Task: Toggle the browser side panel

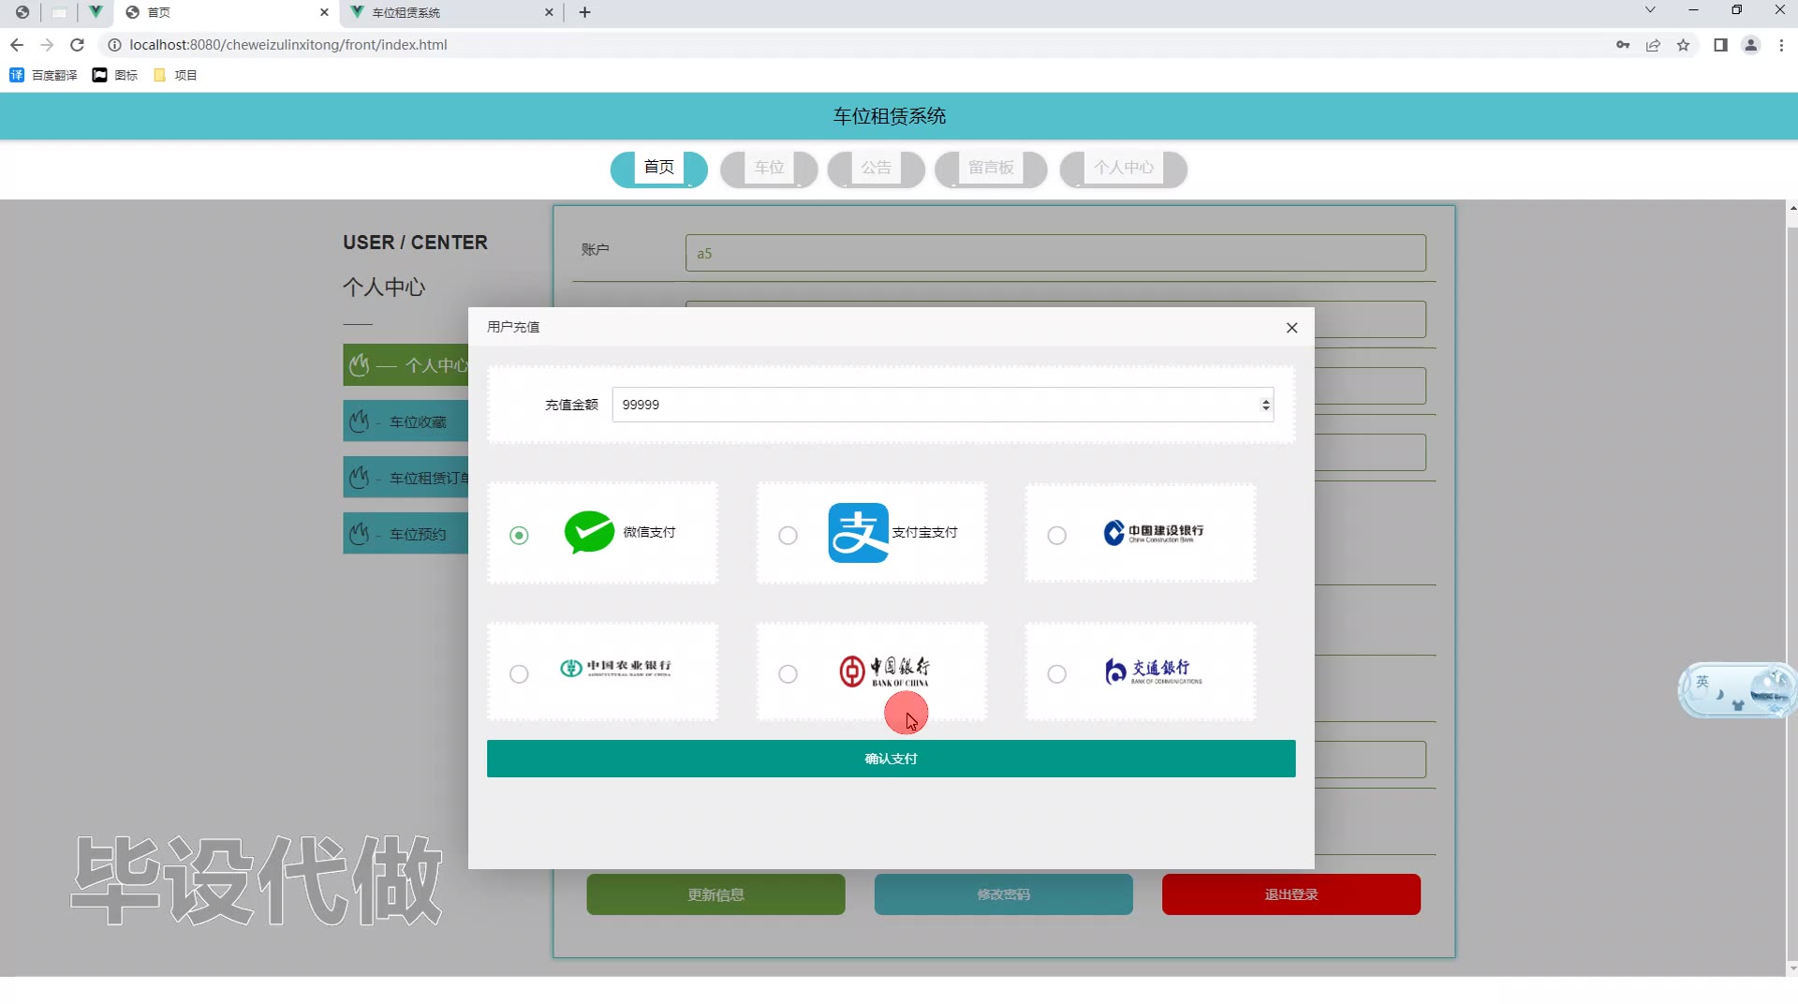Action: click(x=1720, y=45)
